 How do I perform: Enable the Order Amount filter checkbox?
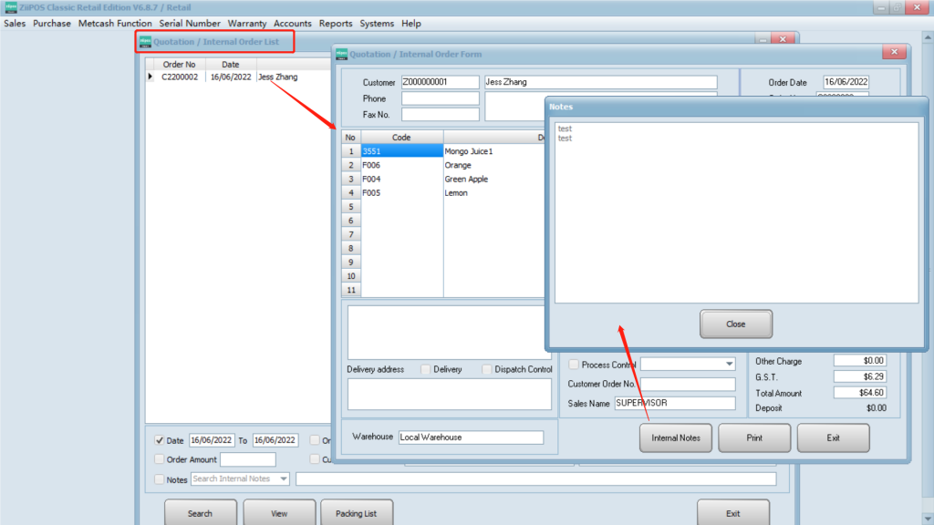pyautogui.click(x=161, y=459)
